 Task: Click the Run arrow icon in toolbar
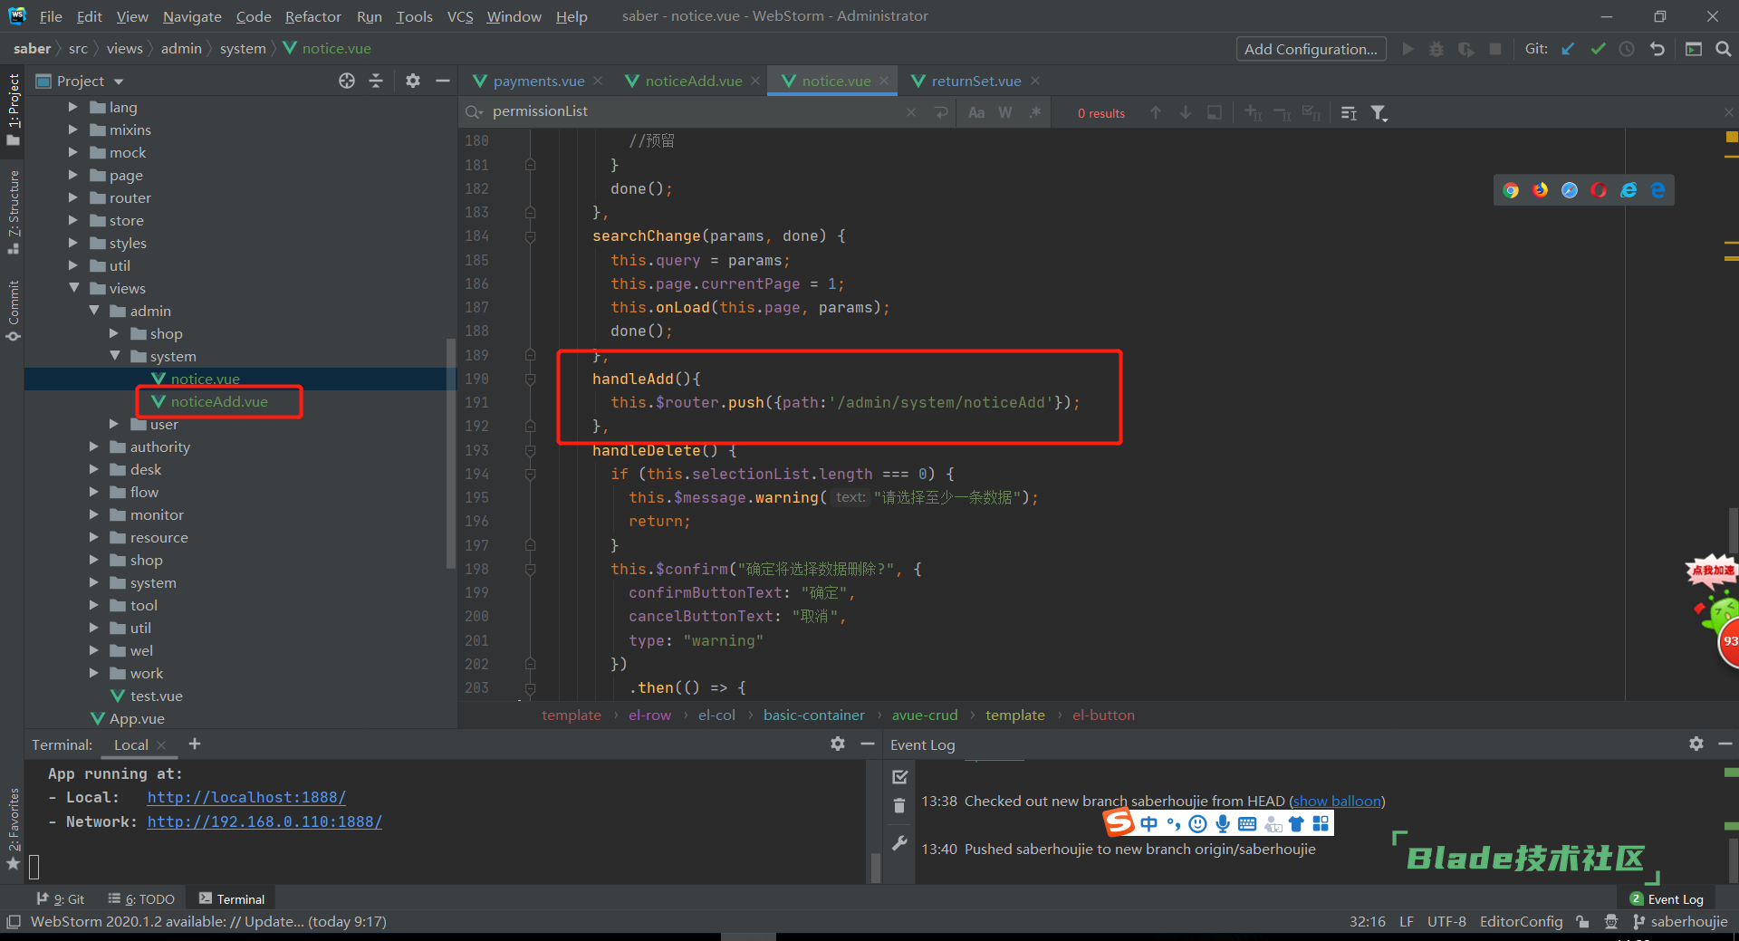click(x=1408, y=49)
